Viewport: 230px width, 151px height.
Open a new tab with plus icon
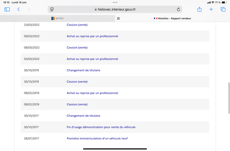(x=211, y=9)
